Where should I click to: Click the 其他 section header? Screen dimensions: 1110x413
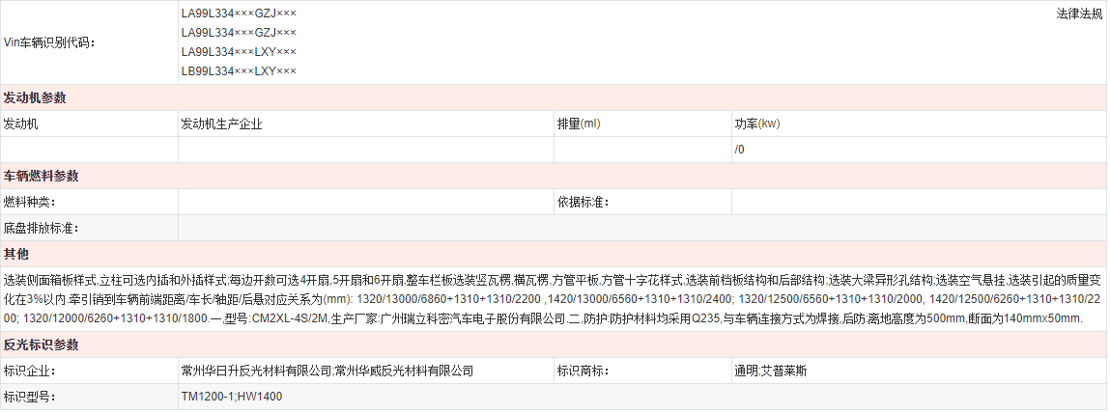(x=16, y=255)
